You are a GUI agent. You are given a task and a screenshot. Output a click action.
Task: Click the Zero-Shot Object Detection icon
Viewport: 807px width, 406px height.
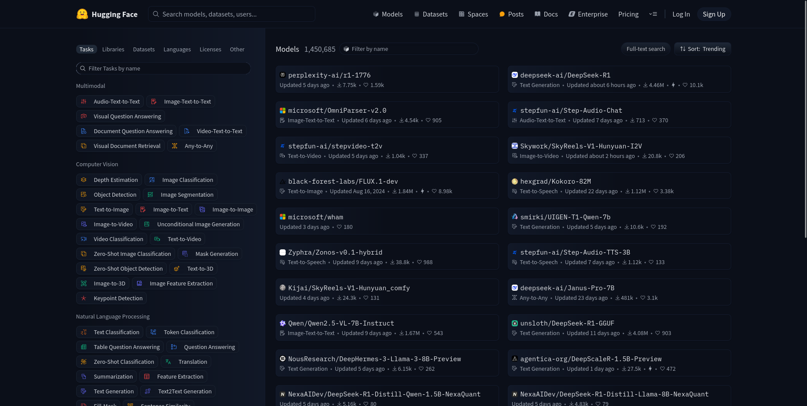(x=84, y=268)
